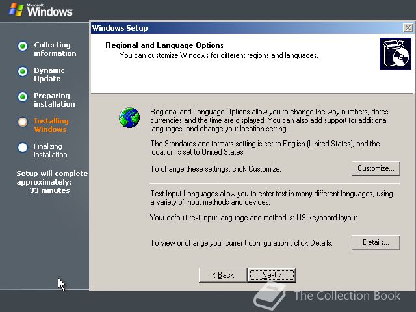The width and height of the screenshot is (416, 312).
Task: Click the Regional and Language Options heading
Action: tap(164, 45)
